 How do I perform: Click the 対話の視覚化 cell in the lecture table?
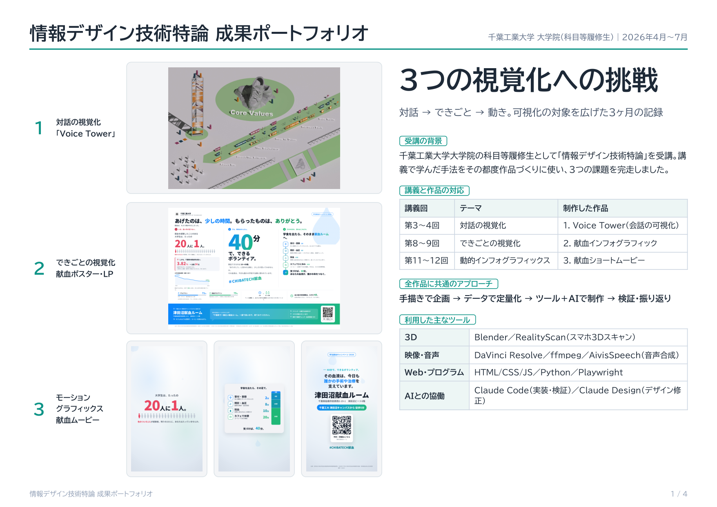pos(506,225)
